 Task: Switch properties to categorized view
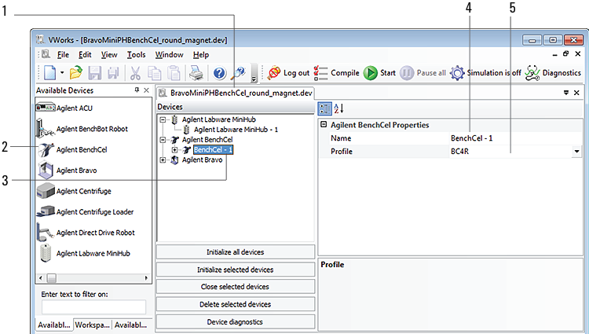coord(324,108)
